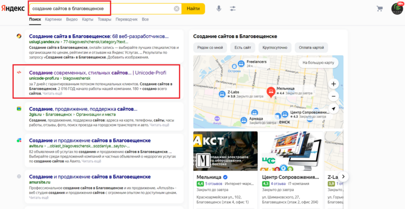Open the user profile avatar
The width and height of the screenshot is (405, 209).
coord(397,9)
